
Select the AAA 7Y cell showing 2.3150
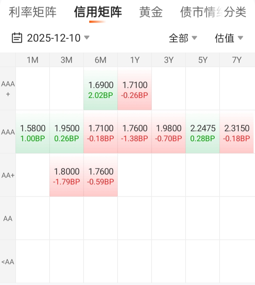click(x=237, y=132)
